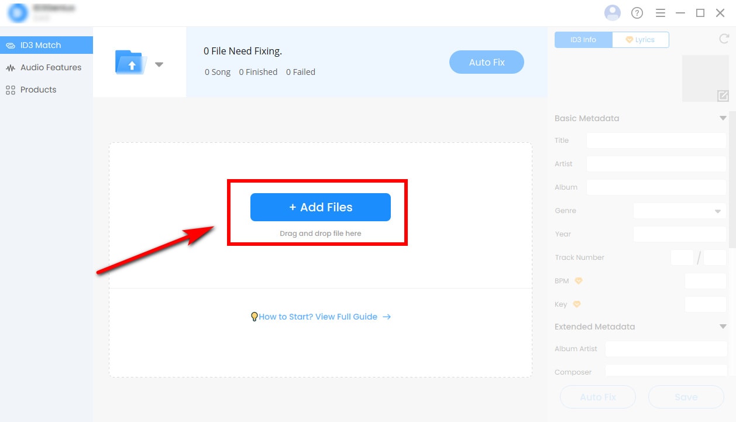This screenshot has width=736, height=422.
Task: Click the import folder upload icon
Action: pos(131,62)
